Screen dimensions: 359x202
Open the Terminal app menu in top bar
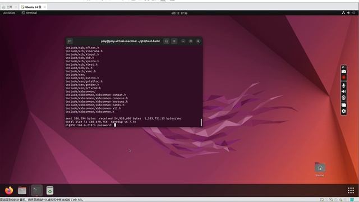tap(29, 13)
